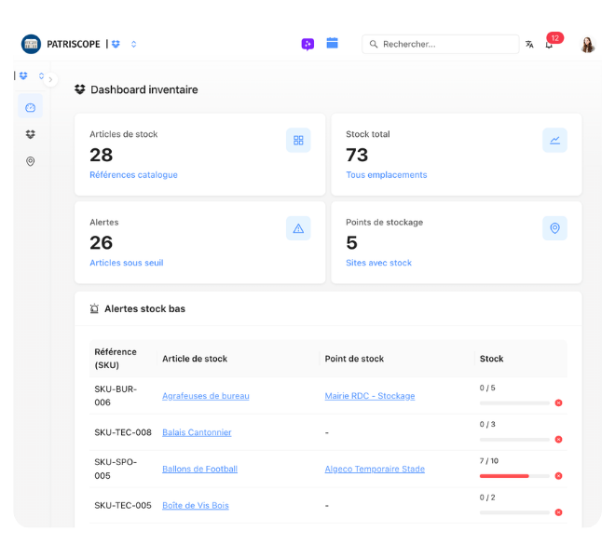
Task: Open the stock items sidebar item
Action: (x=30, y=134)
